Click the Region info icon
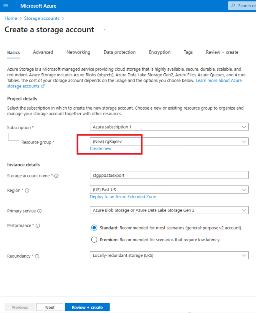 click(27, 190)
